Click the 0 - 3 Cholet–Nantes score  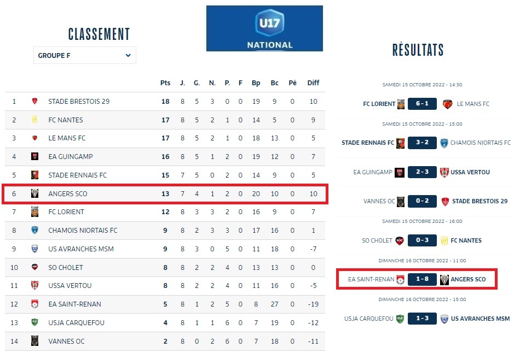(422, 240)
